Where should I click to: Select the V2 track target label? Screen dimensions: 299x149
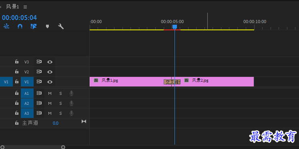coord(26,72)
